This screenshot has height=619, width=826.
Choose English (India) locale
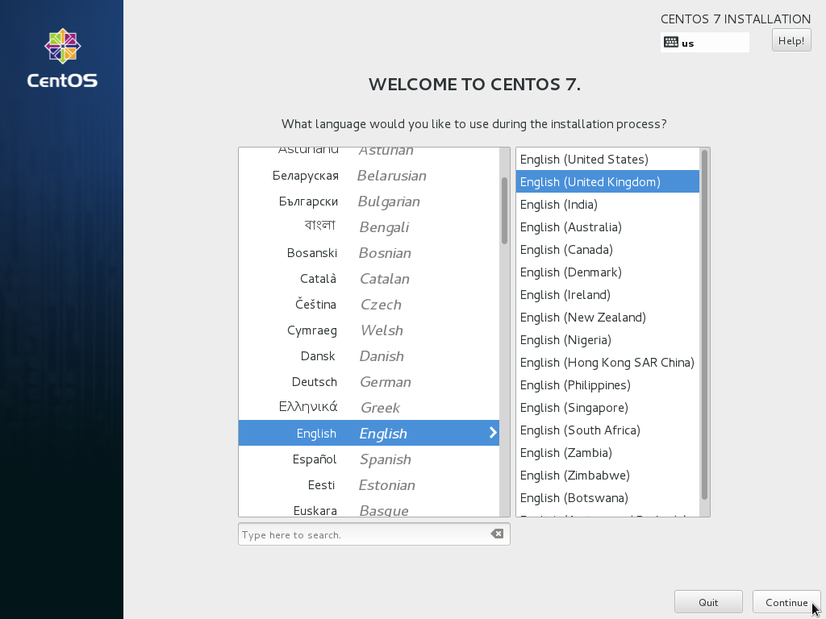pos(559,205)
